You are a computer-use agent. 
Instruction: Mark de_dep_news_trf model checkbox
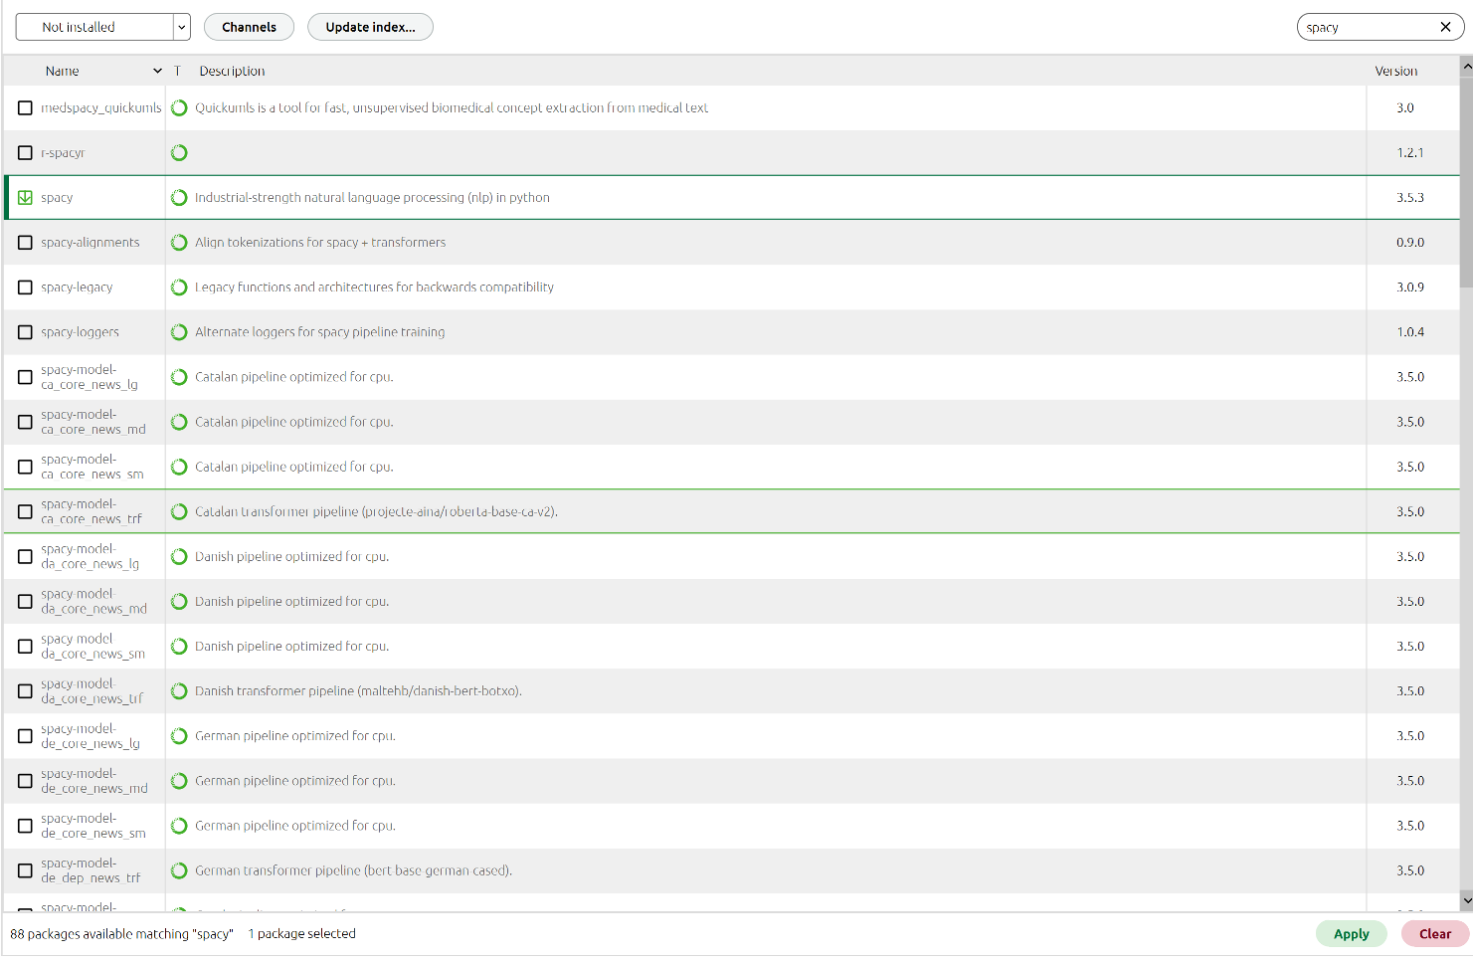[26, 871]
